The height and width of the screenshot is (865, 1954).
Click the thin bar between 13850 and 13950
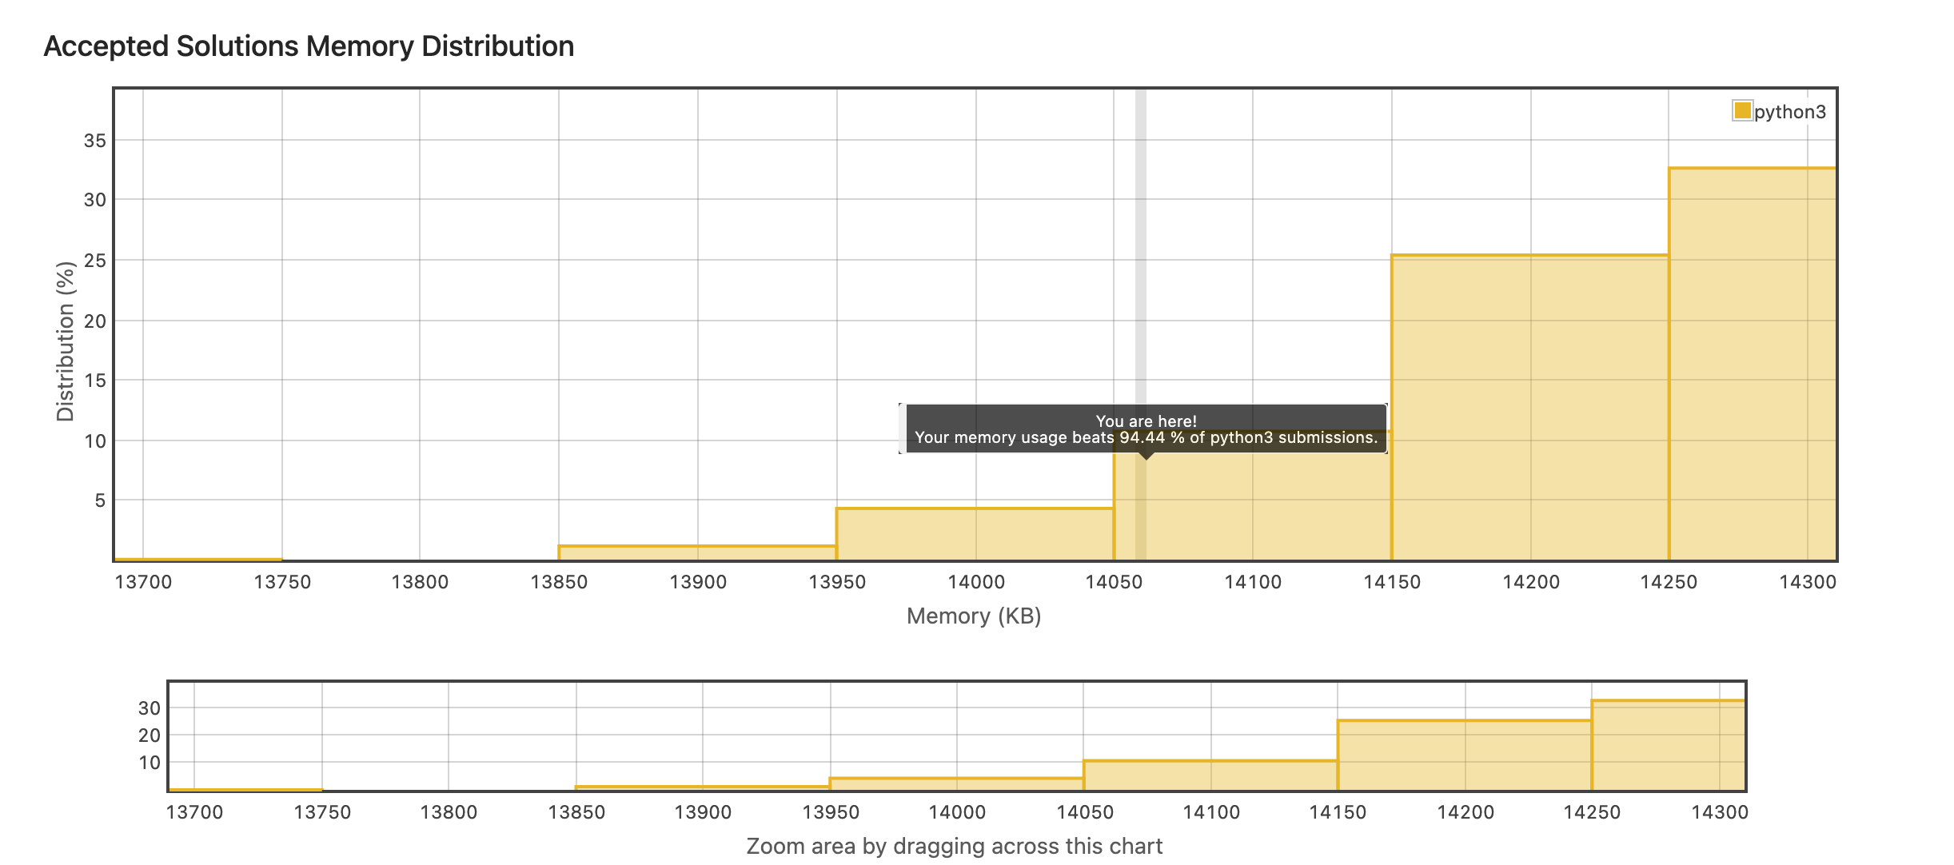tap(697, 552)
